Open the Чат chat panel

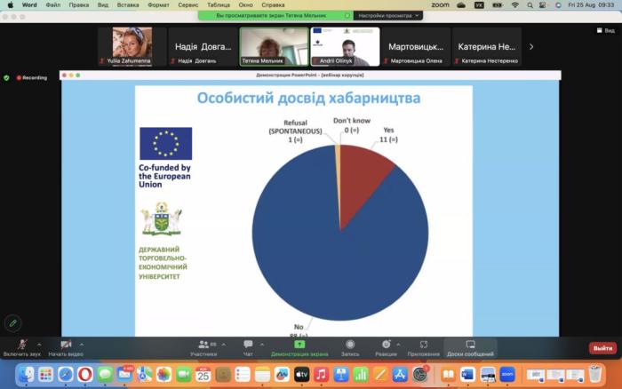(248, 345)
